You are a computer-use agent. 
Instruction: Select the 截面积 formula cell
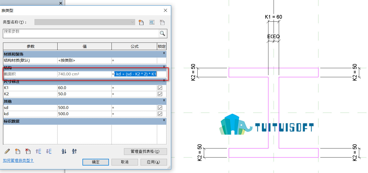point(134,74)
